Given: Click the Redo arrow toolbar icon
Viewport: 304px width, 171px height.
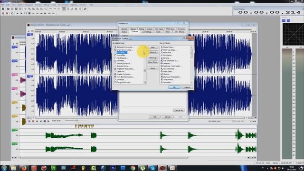Looking at the screenshot, I should [55, 9].
